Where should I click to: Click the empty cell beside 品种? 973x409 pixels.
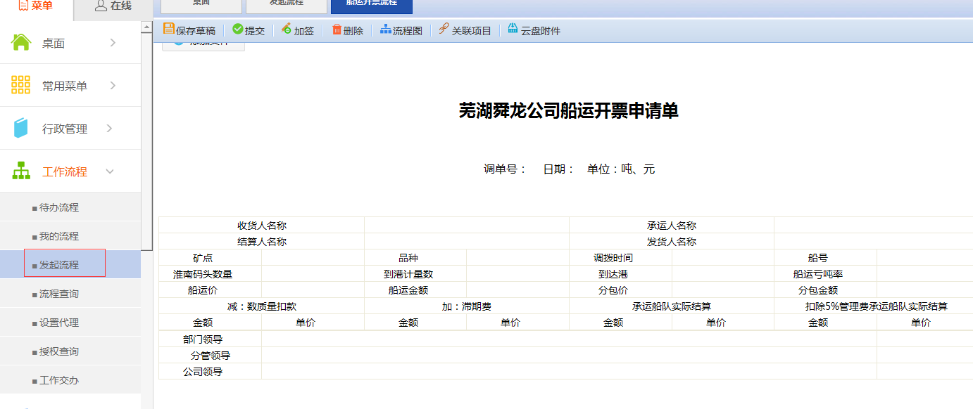517,258
